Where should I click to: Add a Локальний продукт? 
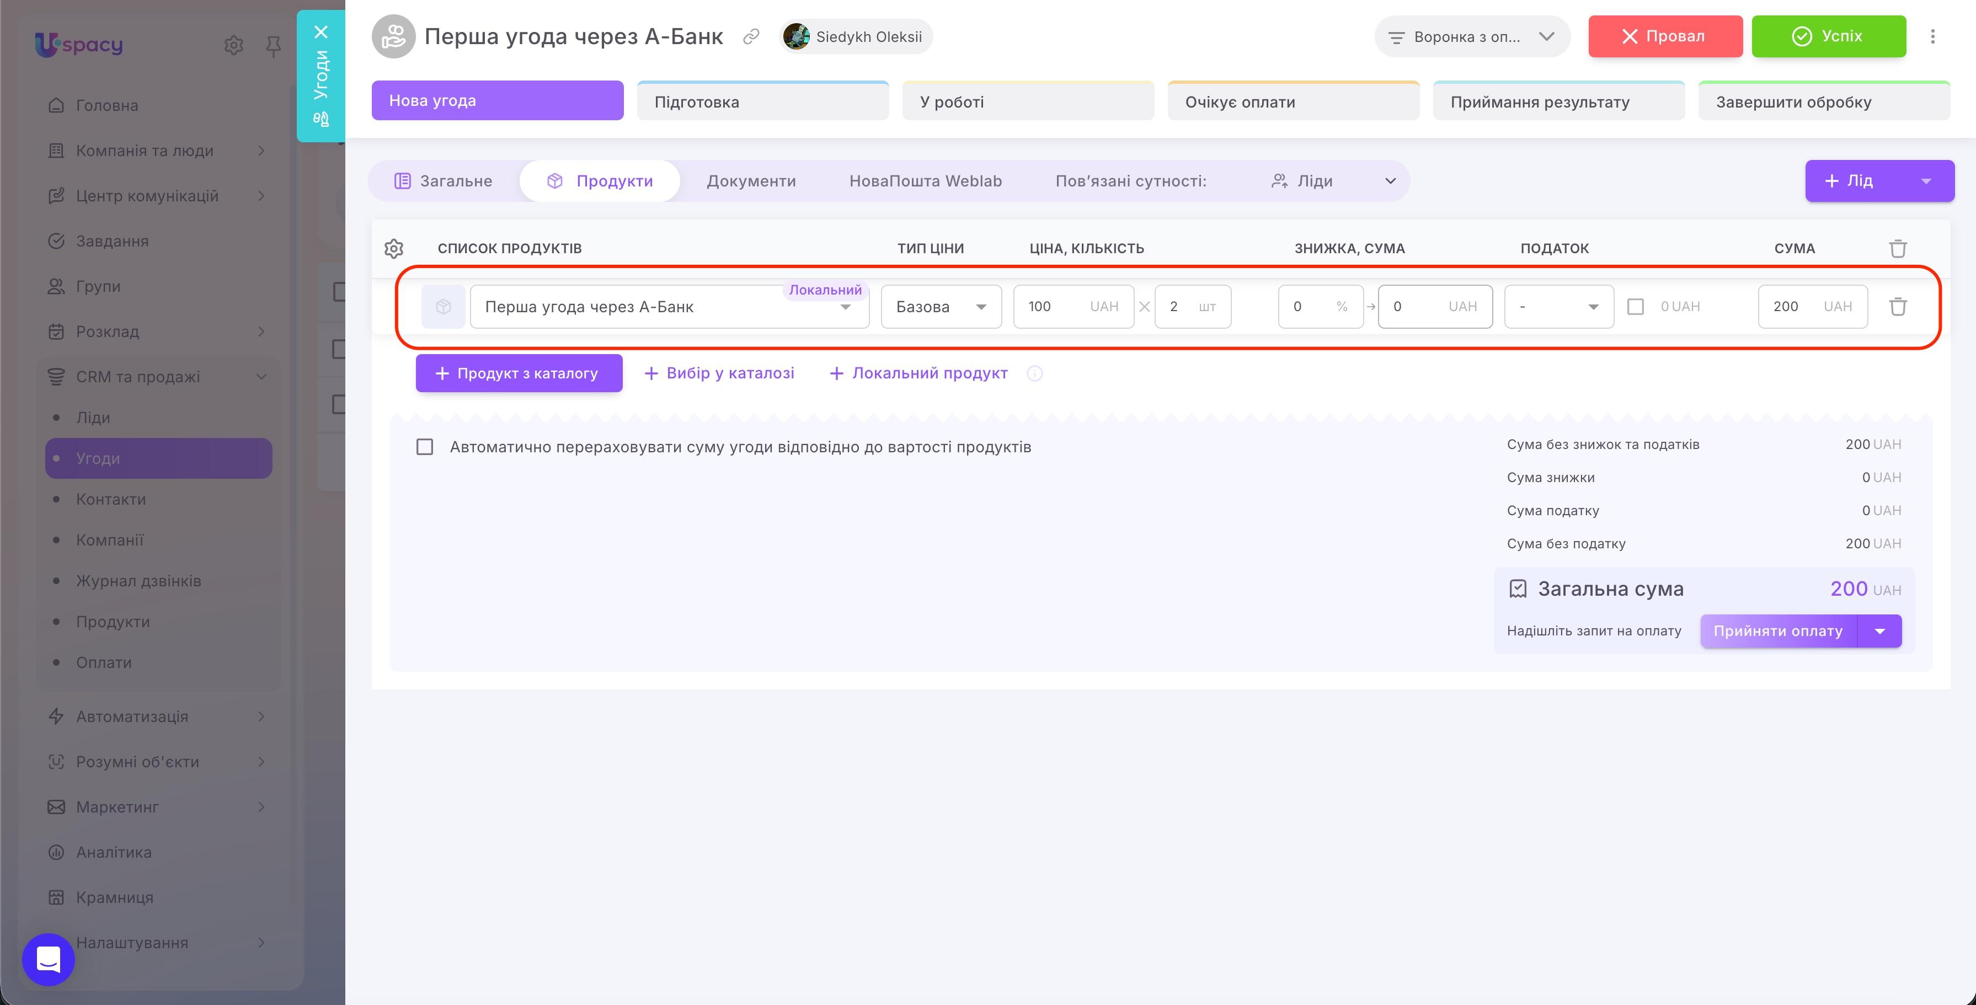(x=918, y=373)
